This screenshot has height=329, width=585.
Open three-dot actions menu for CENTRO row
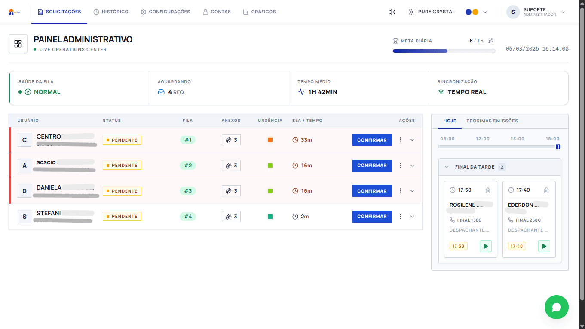coord(401,140)
